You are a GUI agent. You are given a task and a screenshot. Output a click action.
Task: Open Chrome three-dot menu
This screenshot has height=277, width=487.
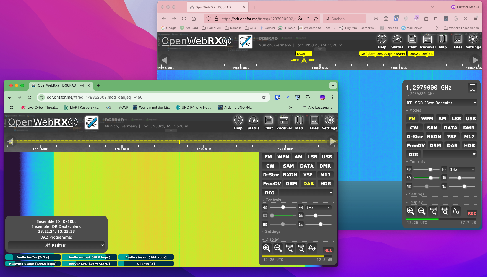[332, 97]
